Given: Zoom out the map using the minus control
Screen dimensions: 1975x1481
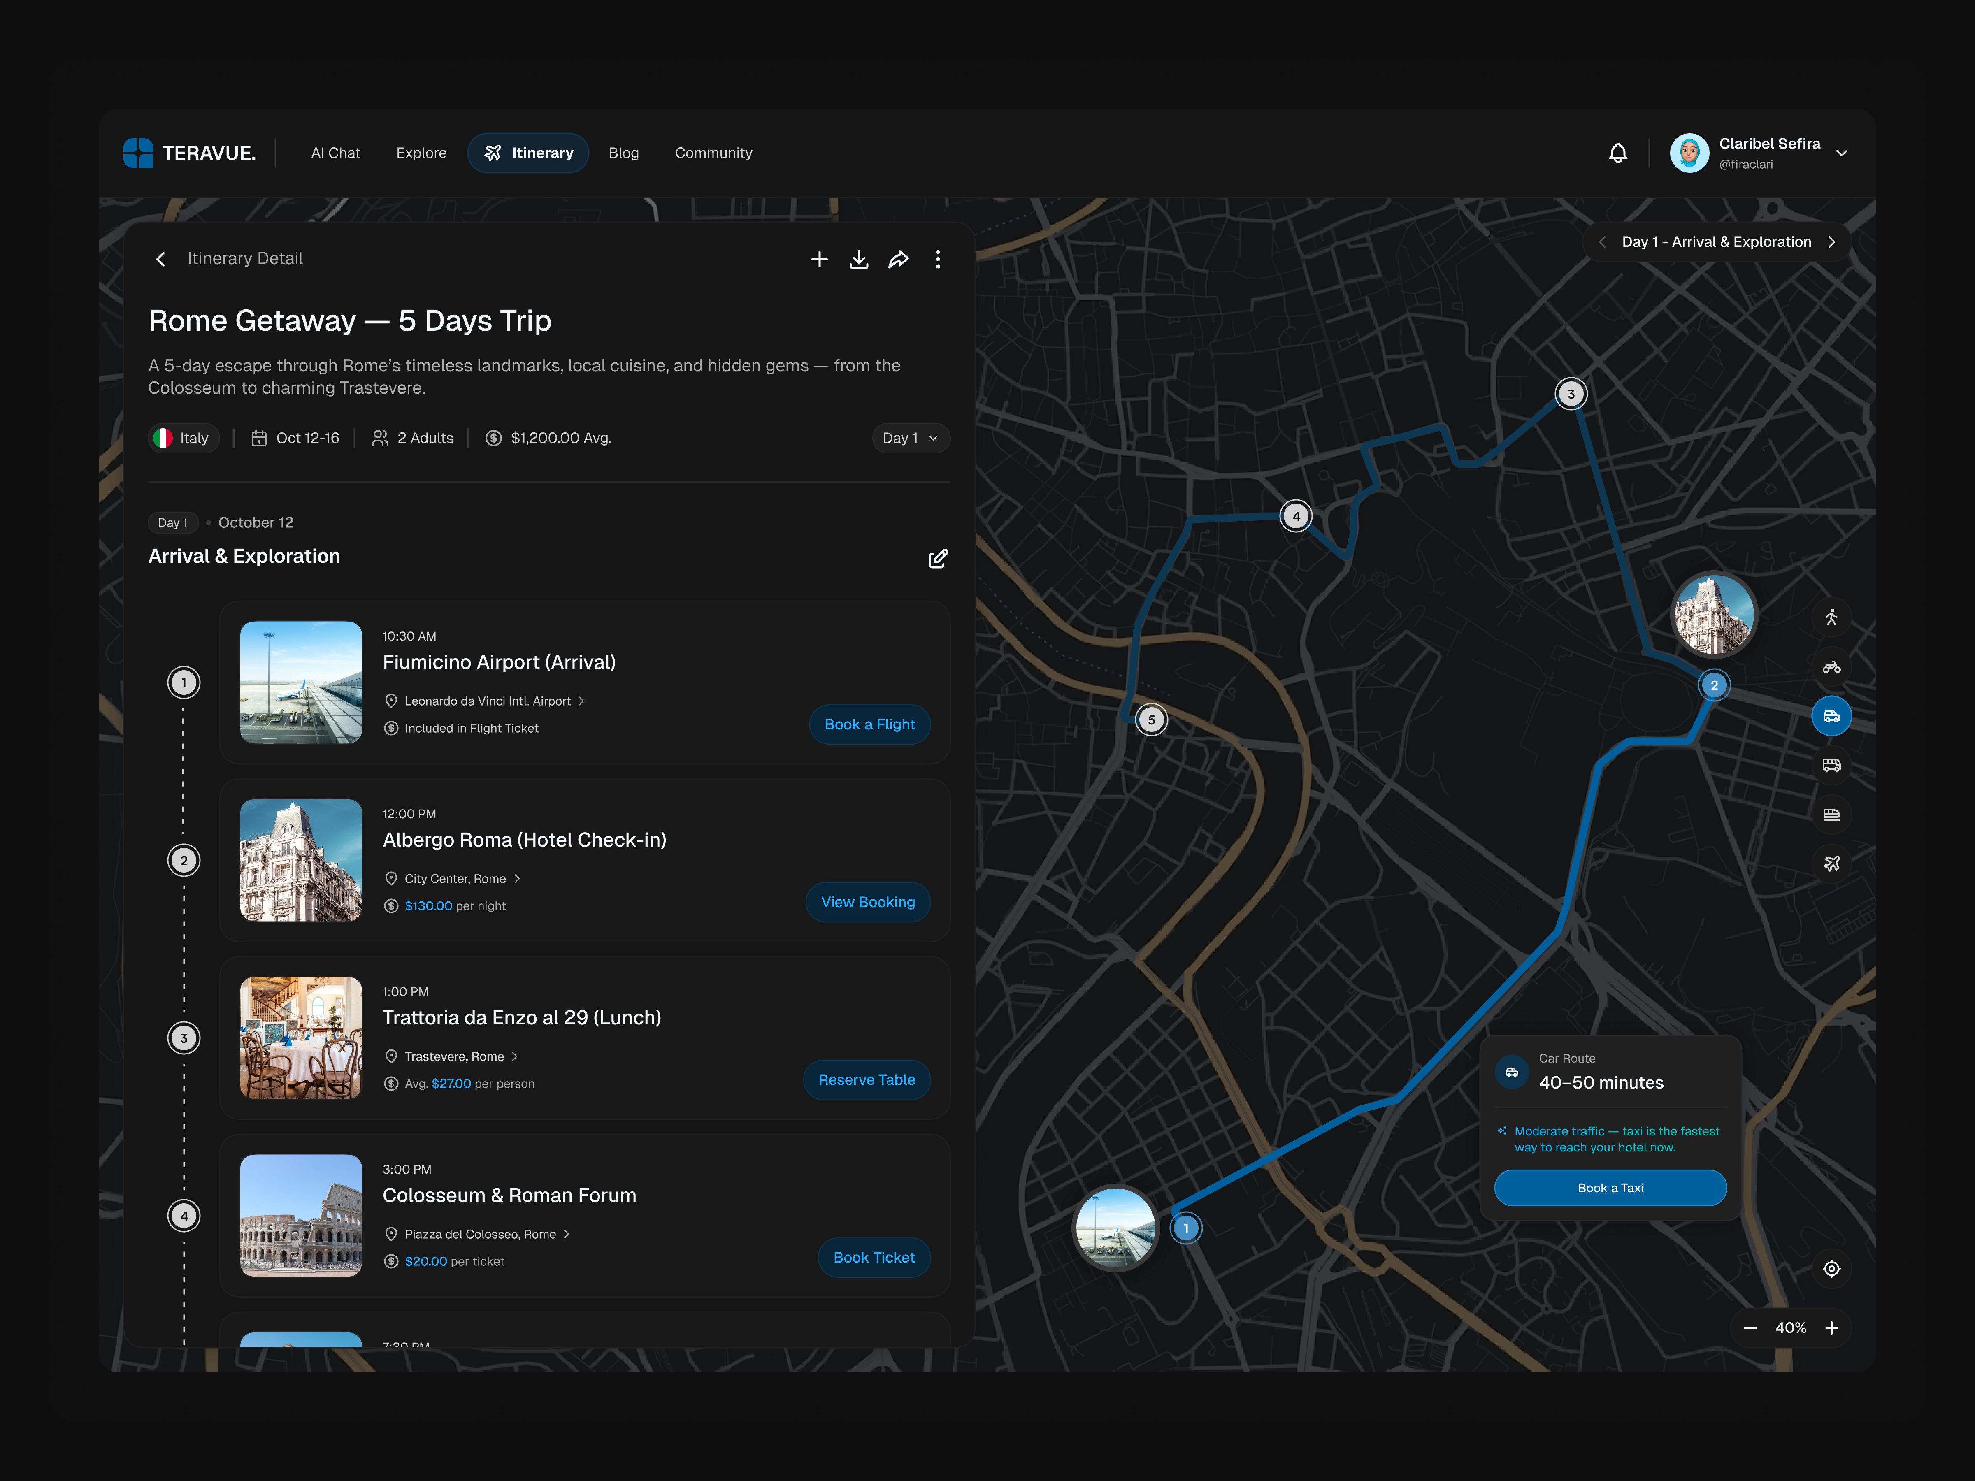Looking at the screenshot, I should [1750, 1328].
